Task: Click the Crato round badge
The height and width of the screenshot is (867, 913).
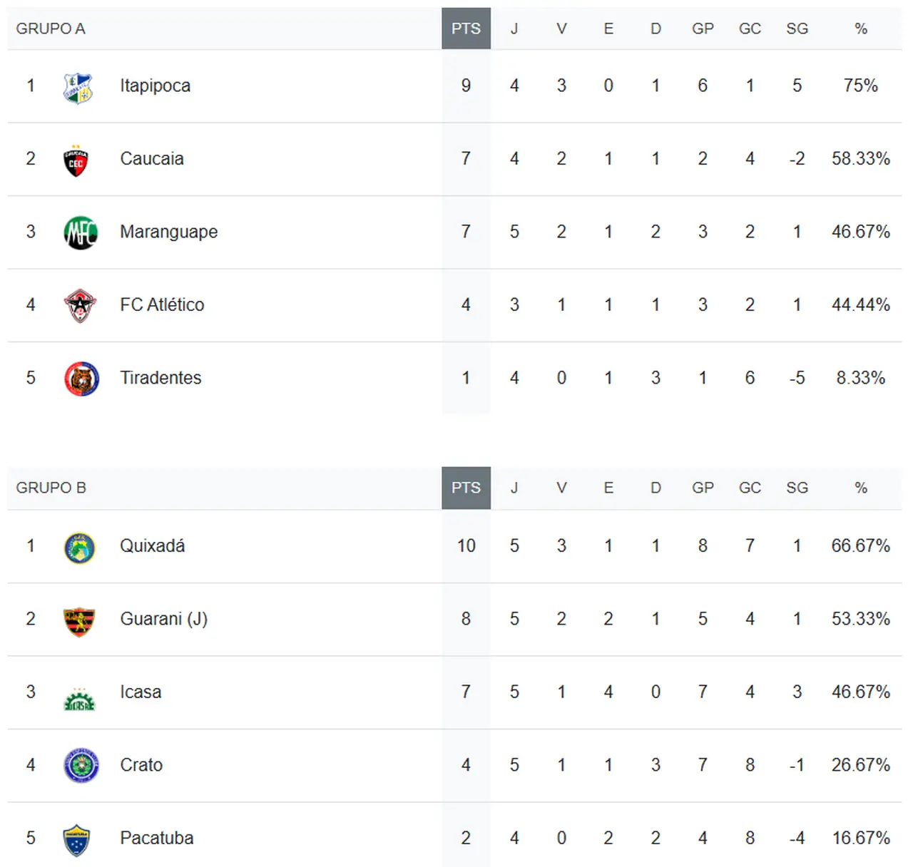Action: coord(81,766)
